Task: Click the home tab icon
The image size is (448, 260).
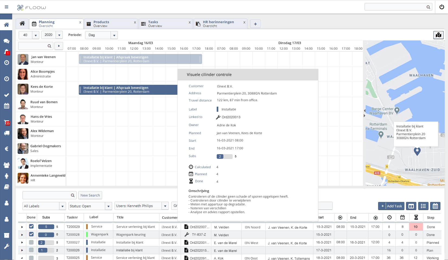Action: [x=22, y=23]
